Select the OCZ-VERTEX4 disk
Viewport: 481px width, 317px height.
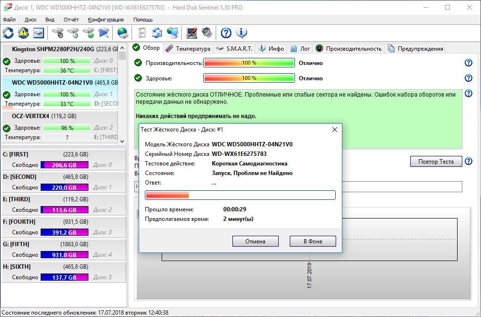pos(60,127)
